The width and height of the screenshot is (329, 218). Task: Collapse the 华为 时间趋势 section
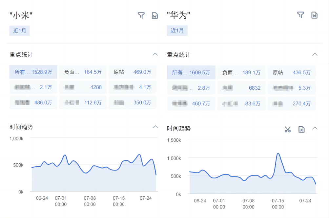click(x=315, y=128)
